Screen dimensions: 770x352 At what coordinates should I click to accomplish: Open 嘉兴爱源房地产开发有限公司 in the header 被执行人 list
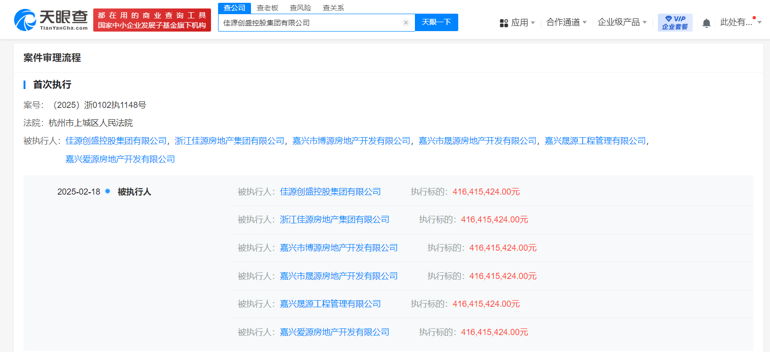click(x=120, y=159)
